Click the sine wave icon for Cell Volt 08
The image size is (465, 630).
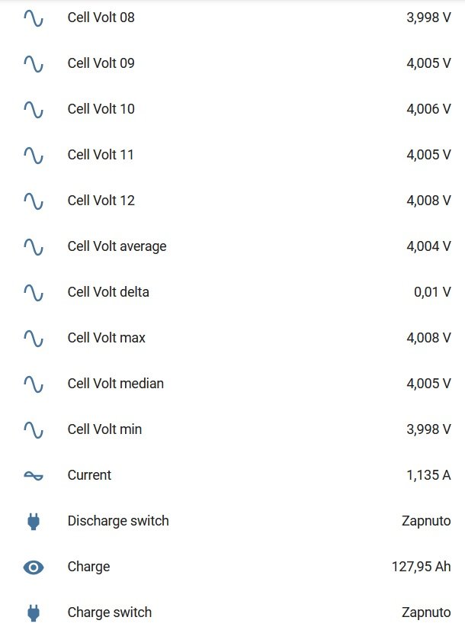coord(34,18)
